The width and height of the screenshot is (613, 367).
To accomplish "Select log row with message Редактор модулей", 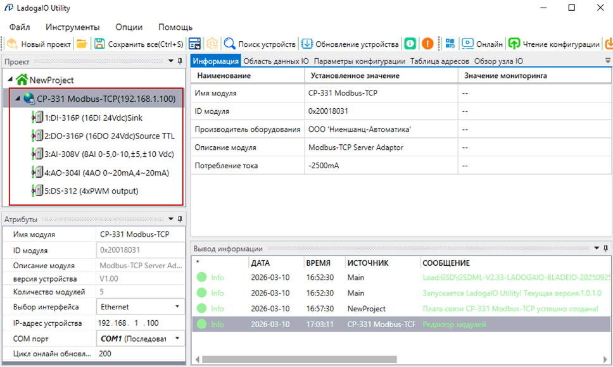I will pyautogui.click(x=401, y=324).
